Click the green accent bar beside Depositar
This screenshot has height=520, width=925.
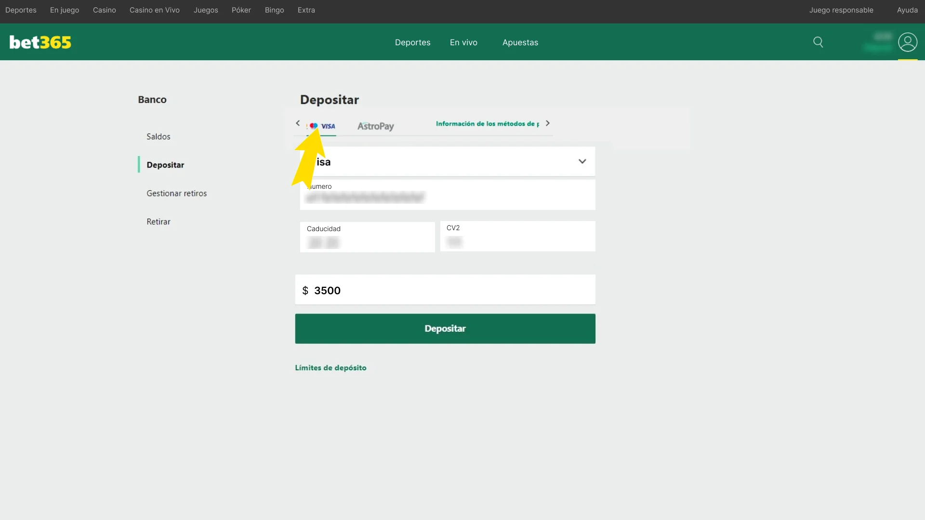pyautogui.click(x=139, y=164)
